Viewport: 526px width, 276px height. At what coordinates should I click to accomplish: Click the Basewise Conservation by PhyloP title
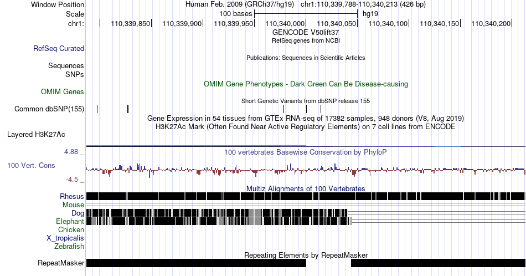(306, 152)
